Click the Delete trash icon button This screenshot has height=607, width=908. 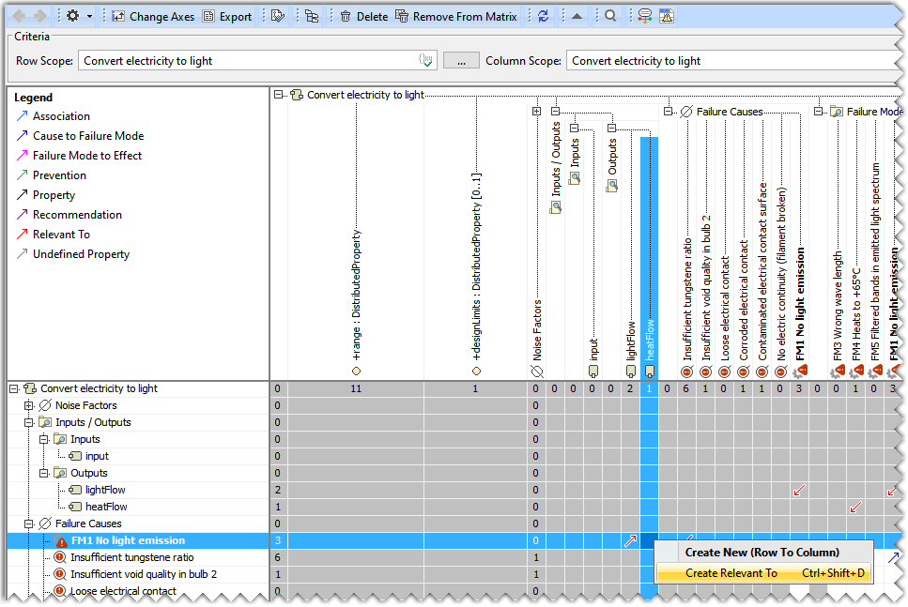click(x=362, y=16)
